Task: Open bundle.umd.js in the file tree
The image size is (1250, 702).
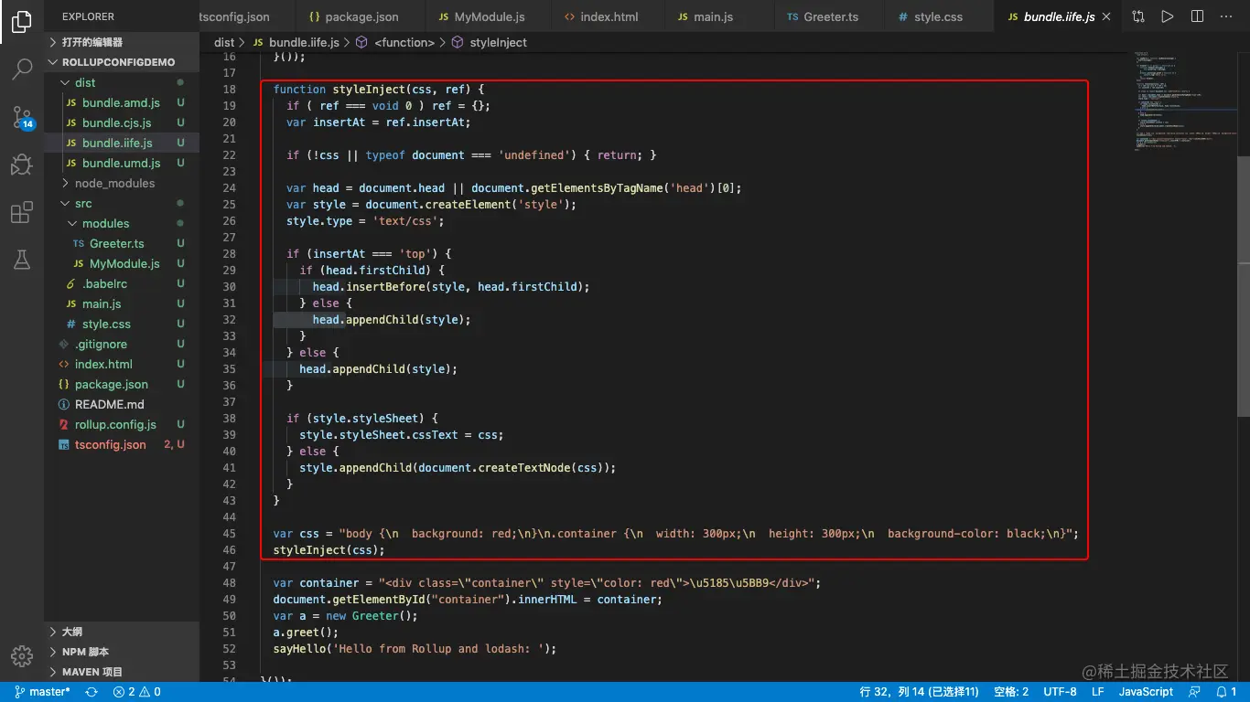Action: click(121, 163)
